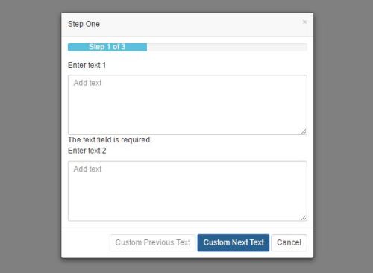
Task: Click the 'Step 1 of 3' progress text
Action: pos(107,47)
